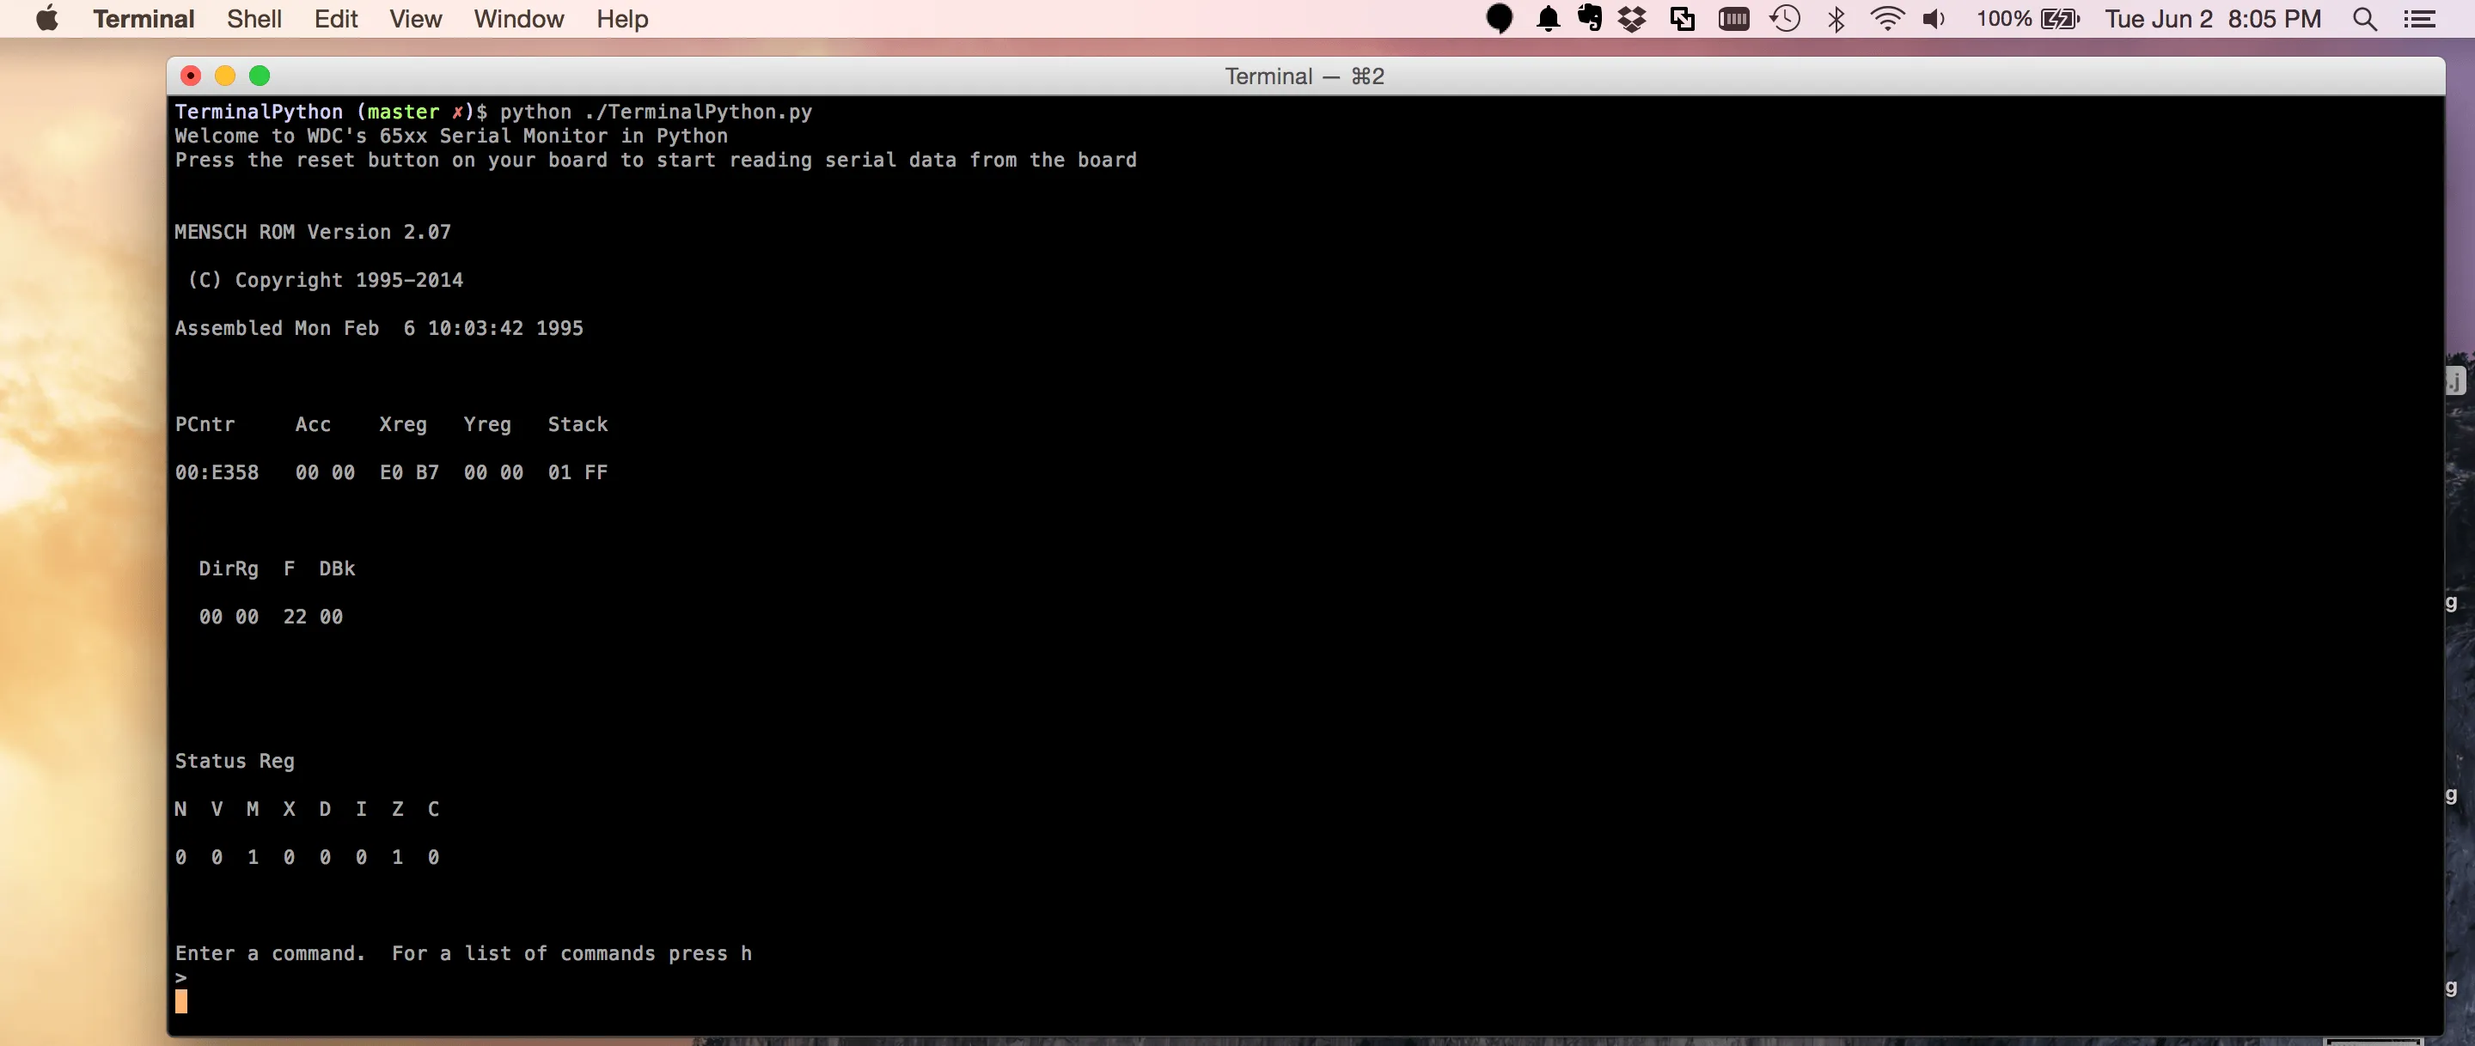Image resolution: width=2475 pixels, height=1046 pixels.
Task: Open Notification Center list icon
Action: click(x=2418, y=19)
